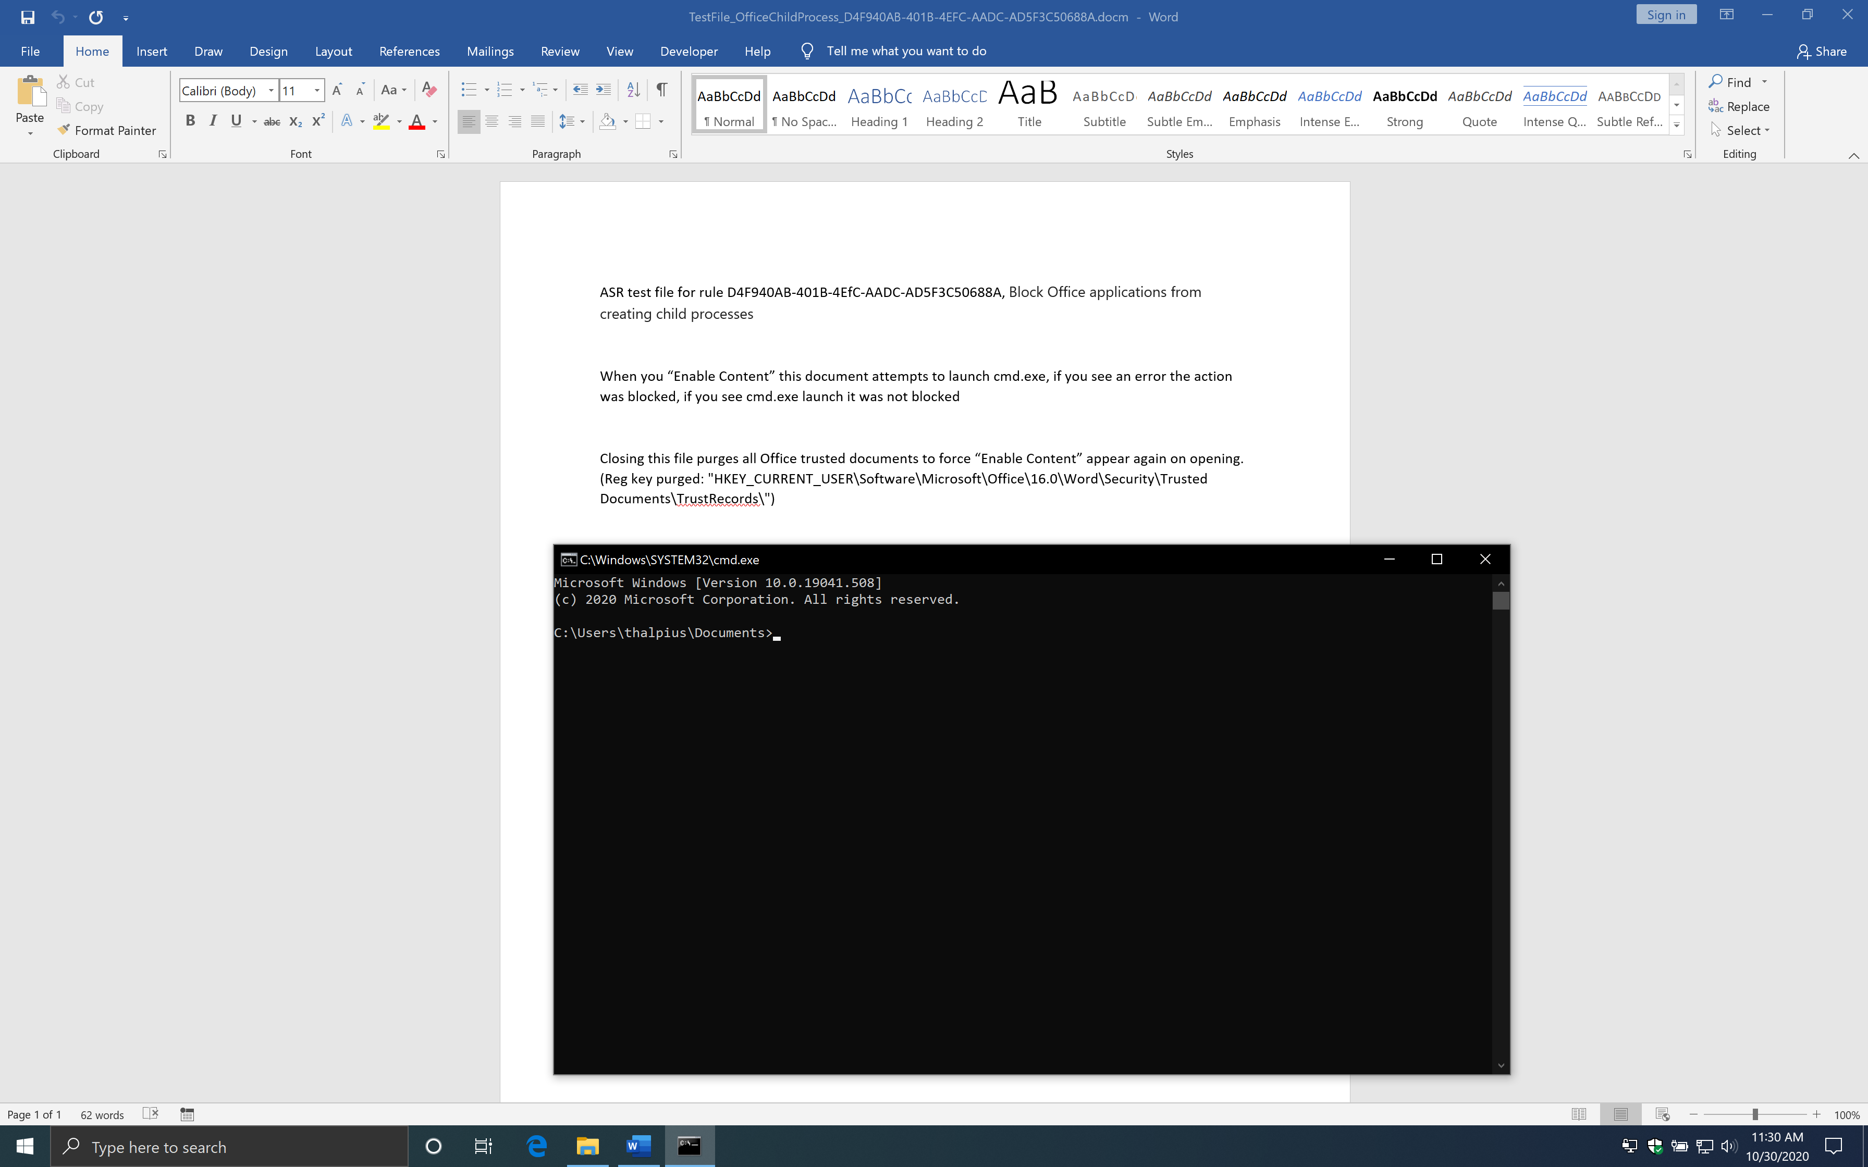Click the Center text alignment icon

pyautogui.click(x=491, y=121)
